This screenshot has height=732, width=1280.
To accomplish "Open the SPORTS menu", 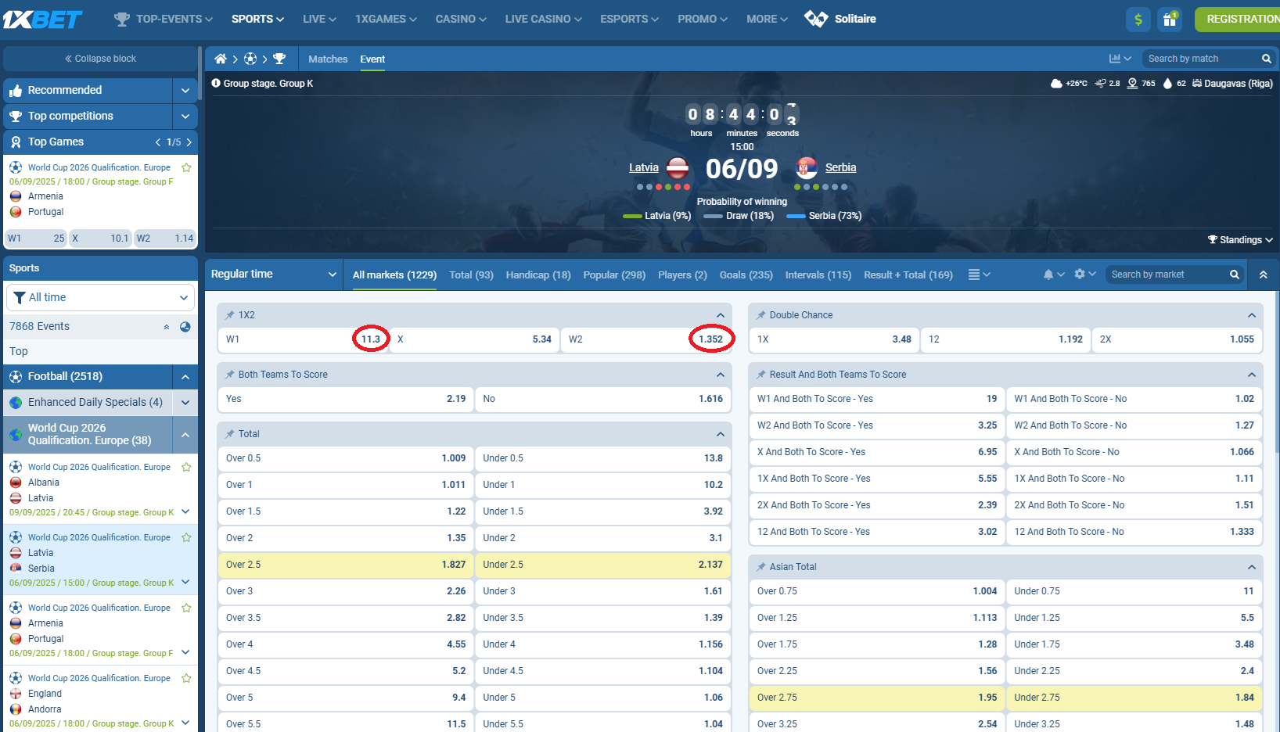I will point(257,19).
